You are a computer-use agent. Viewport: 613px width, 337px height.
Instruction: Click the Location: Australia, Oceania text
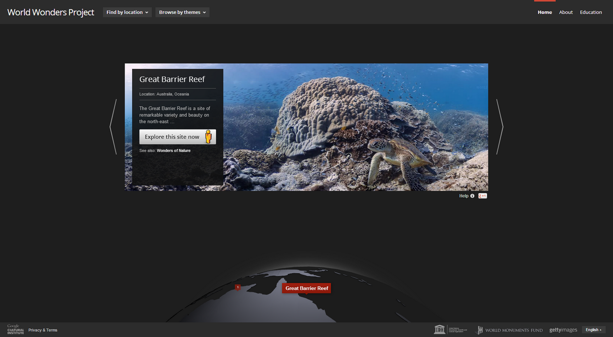[x=164, y=94]
